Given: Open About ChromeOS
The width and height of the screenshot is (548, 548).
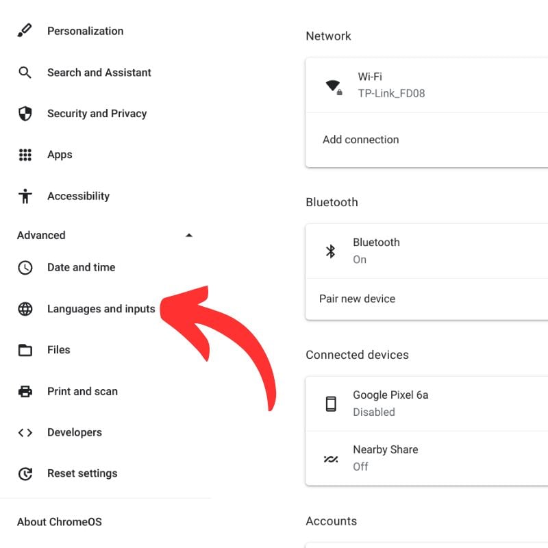Looking at the screenshot, I should coord(60,521).
